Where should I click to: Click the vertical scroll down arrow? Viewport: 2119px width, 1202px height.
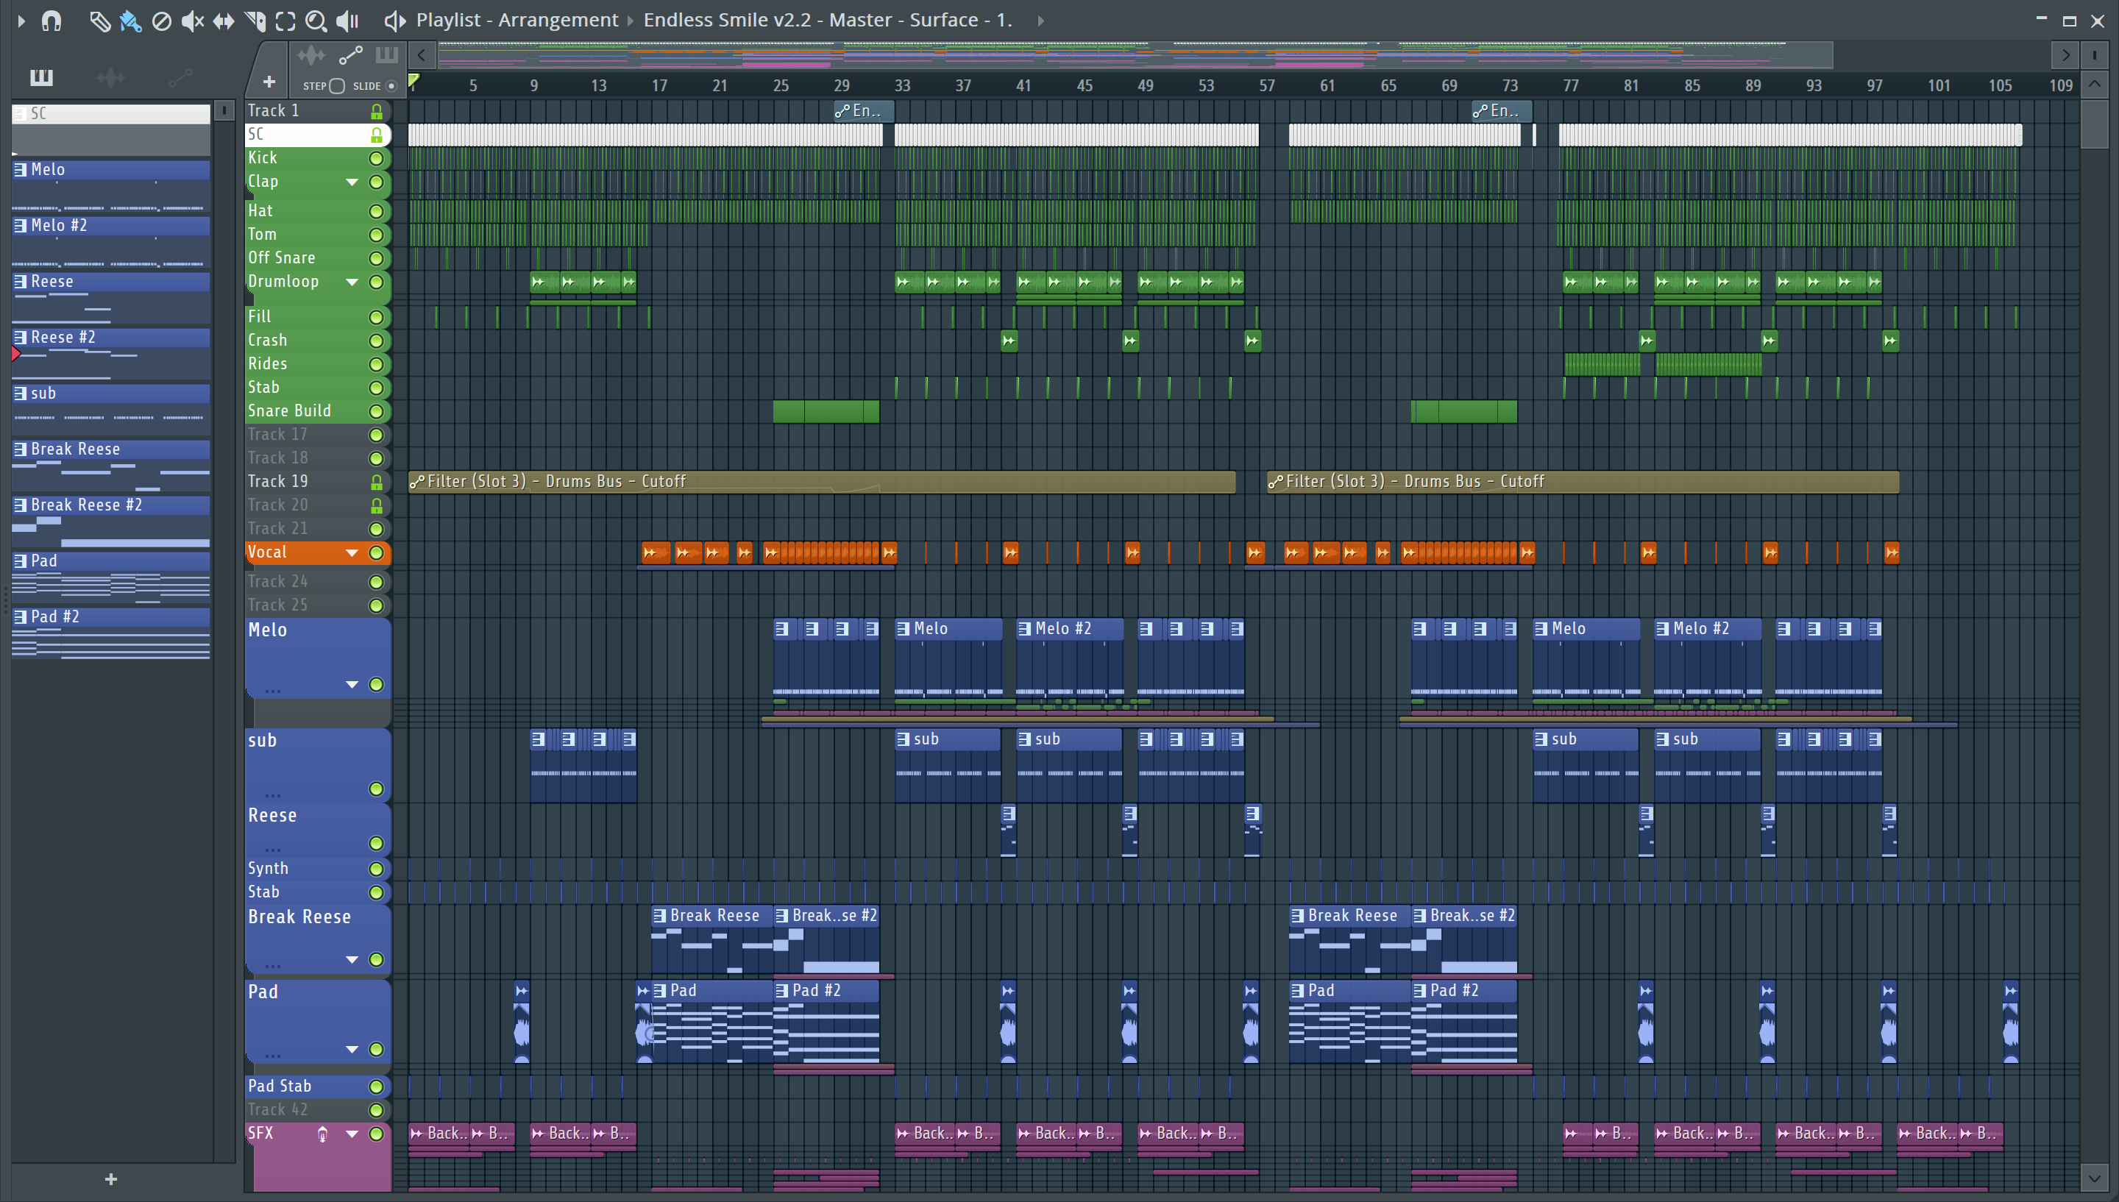(x=2094, y=1177)
